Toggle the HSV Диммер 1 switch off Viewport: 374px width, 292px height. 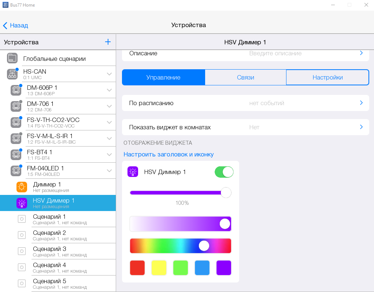[224, 172]
